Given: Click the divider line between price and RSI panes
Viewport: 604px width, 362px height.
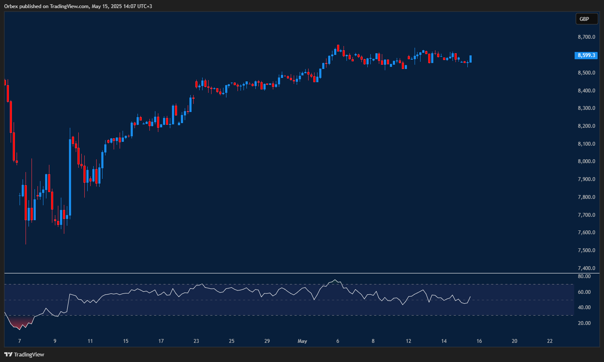Looking at the screenshot, I should click(298, 273).
